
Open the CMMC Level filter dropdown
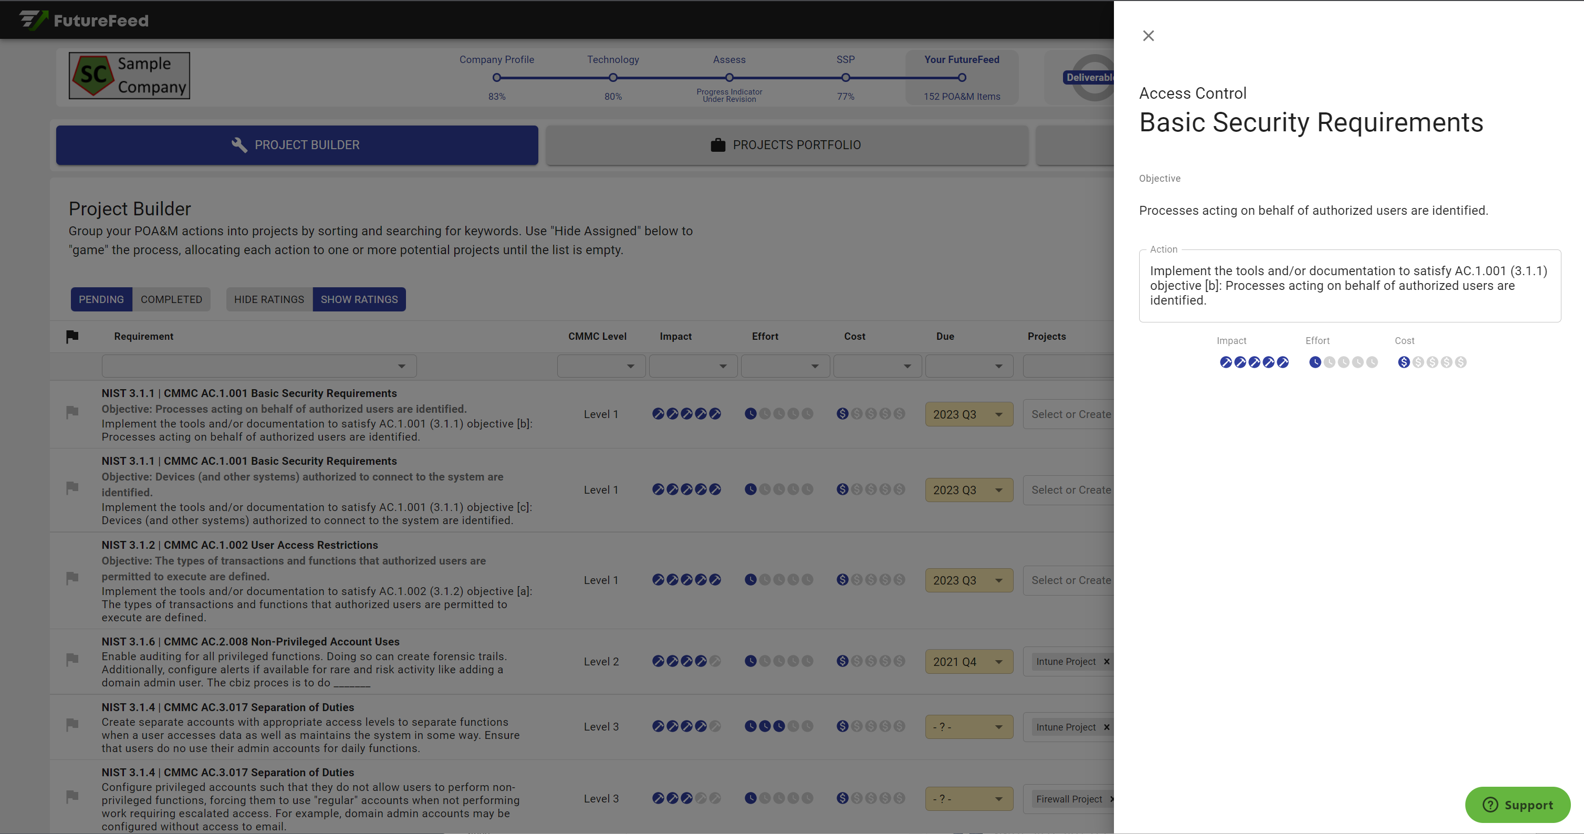[601, 367]
